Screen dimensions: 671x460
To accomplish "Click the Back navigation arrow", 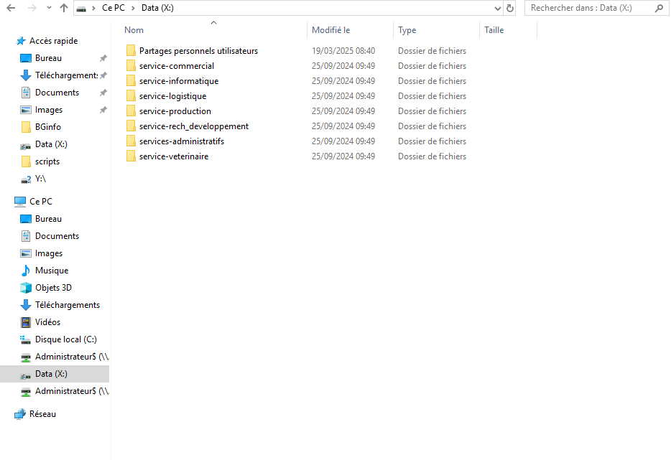I will click(x=11, y=8).
